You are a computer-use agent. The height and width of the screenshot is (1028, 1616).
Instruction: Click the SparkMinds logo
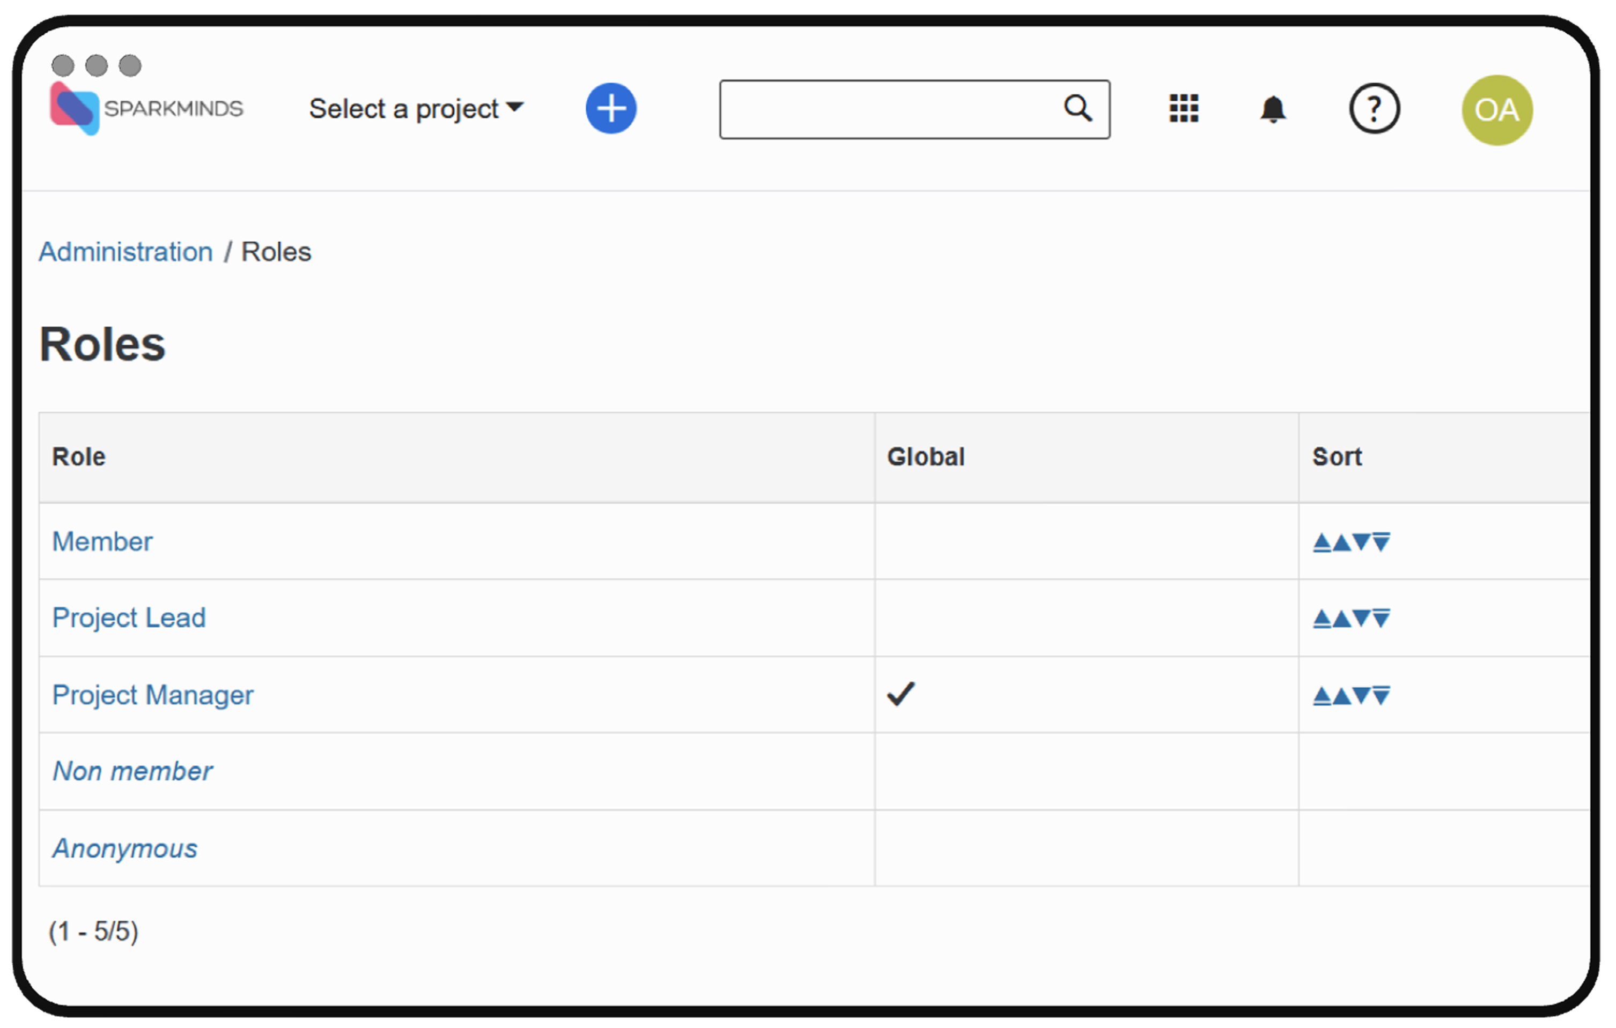click(x=146, y=109)
